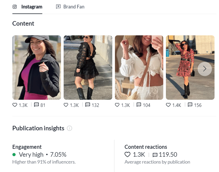
Task: Click the heart icon showing 1.4K likes
Action: tap(168, 105)
